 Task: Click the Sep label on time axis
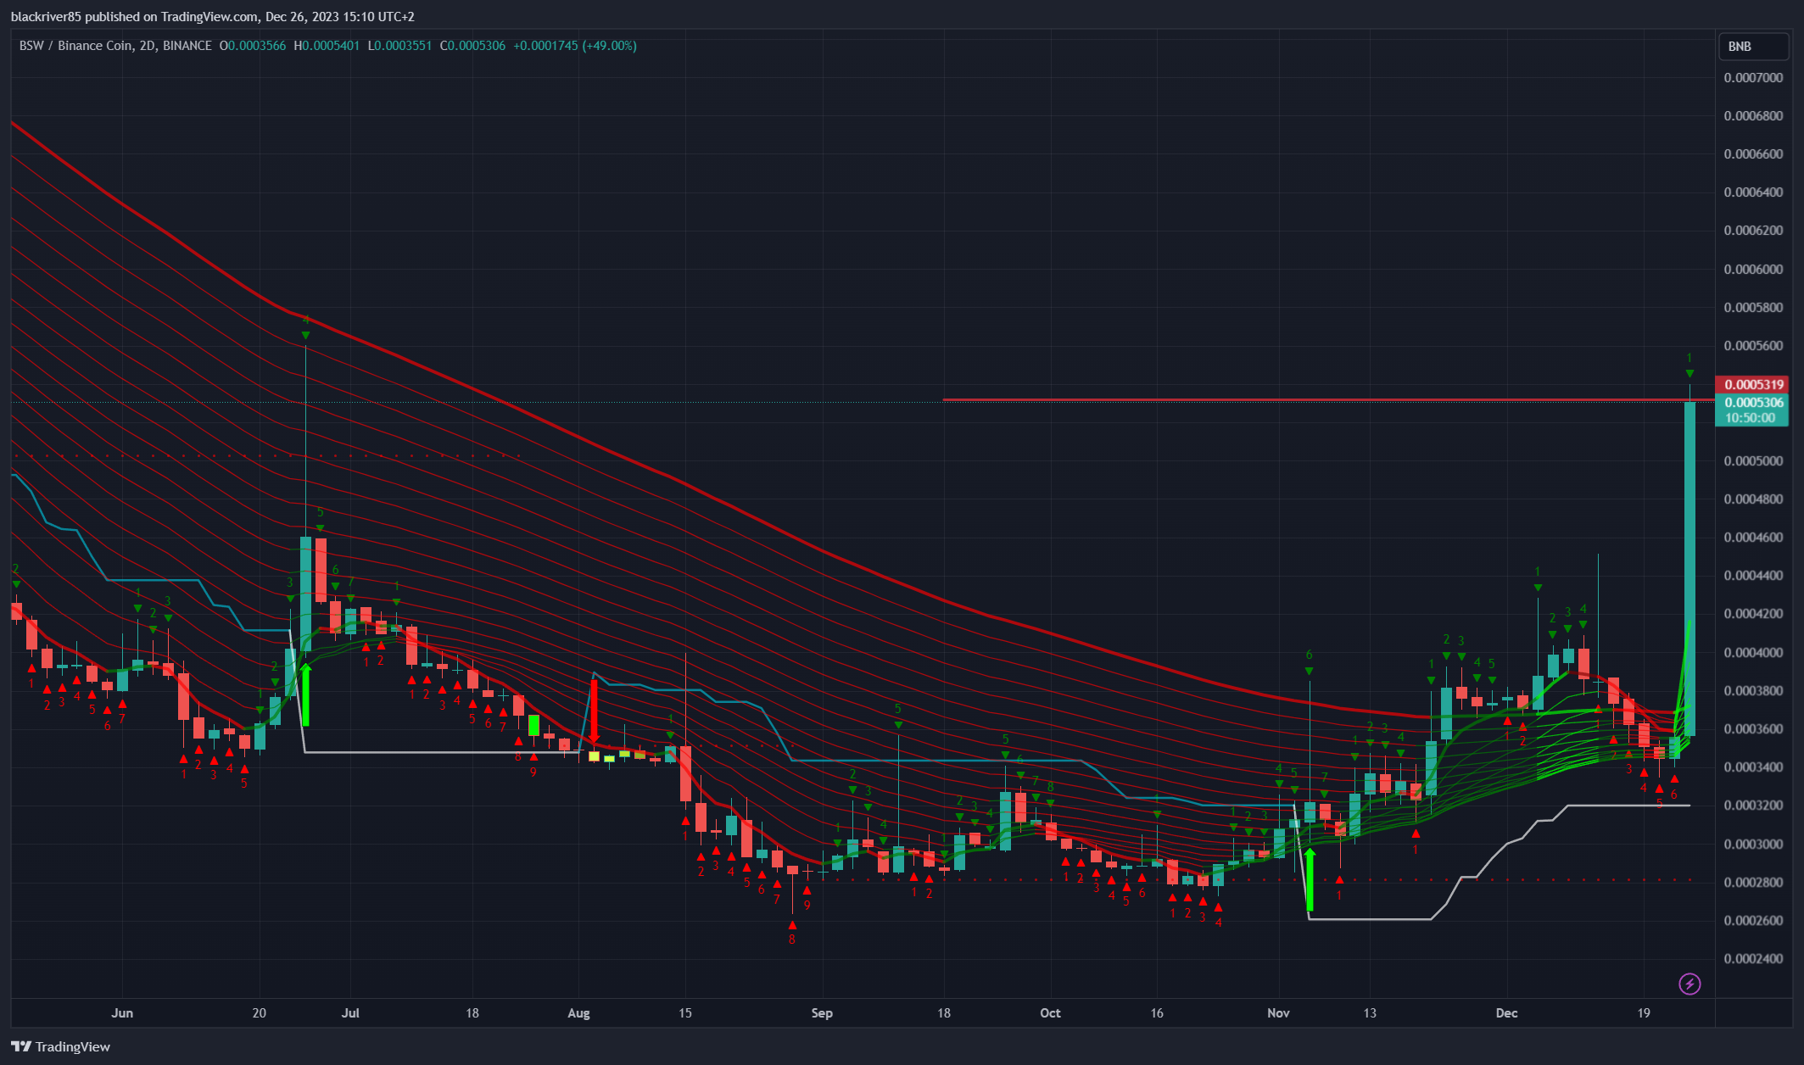click(822, 1013)
